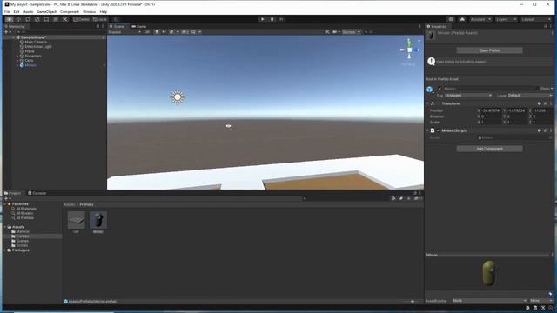This screenshot has height=313, width=557.
Task: Click the Cloud services icon
Action: [462, 19]
